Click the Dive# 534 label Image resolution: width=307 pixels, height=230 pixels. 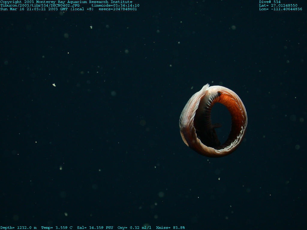pyautogui.click(x=270, y=2)
